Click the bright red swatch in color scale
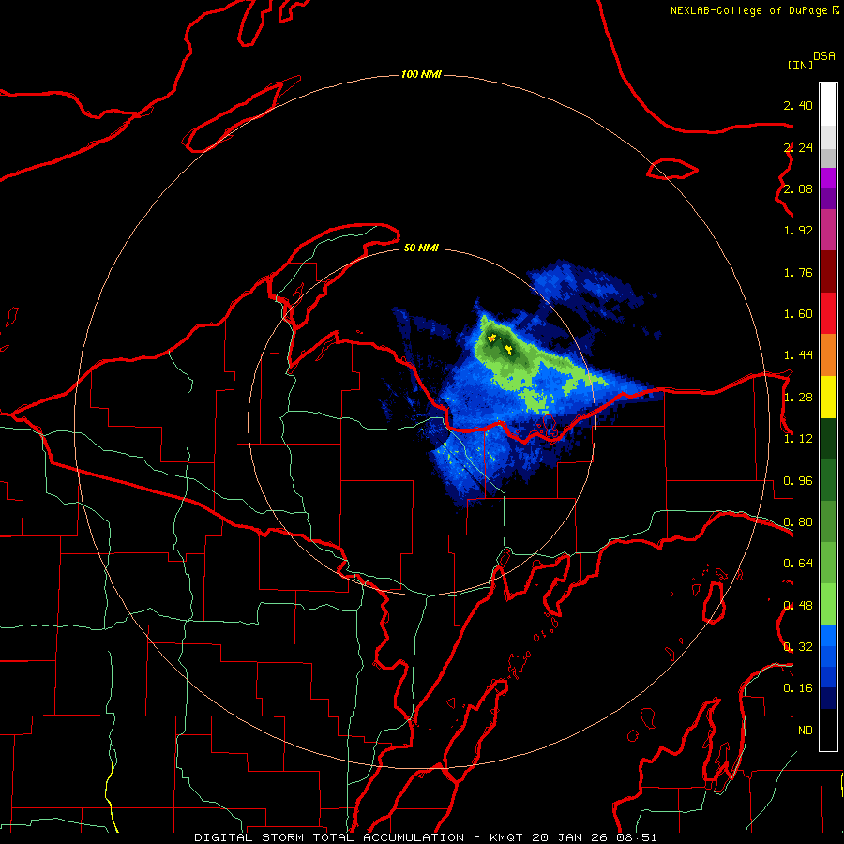Screen dimensions: 844x844 (828, 313)
